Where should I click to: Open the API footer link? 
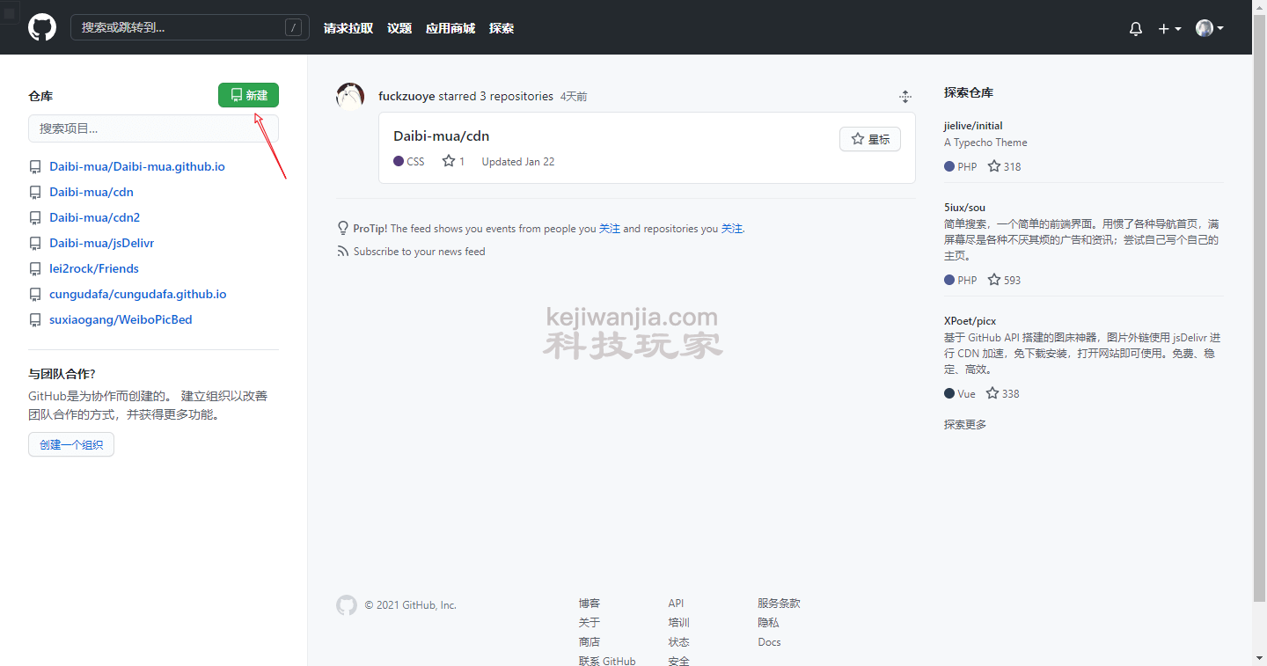676,604
